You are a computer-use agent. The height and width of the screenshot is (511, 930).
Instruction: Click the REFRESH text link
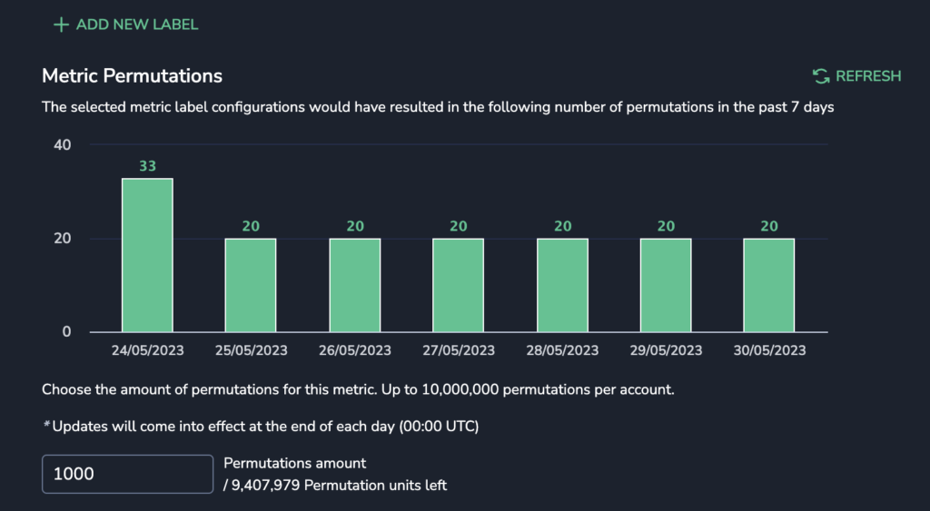[x=868, y=76]
